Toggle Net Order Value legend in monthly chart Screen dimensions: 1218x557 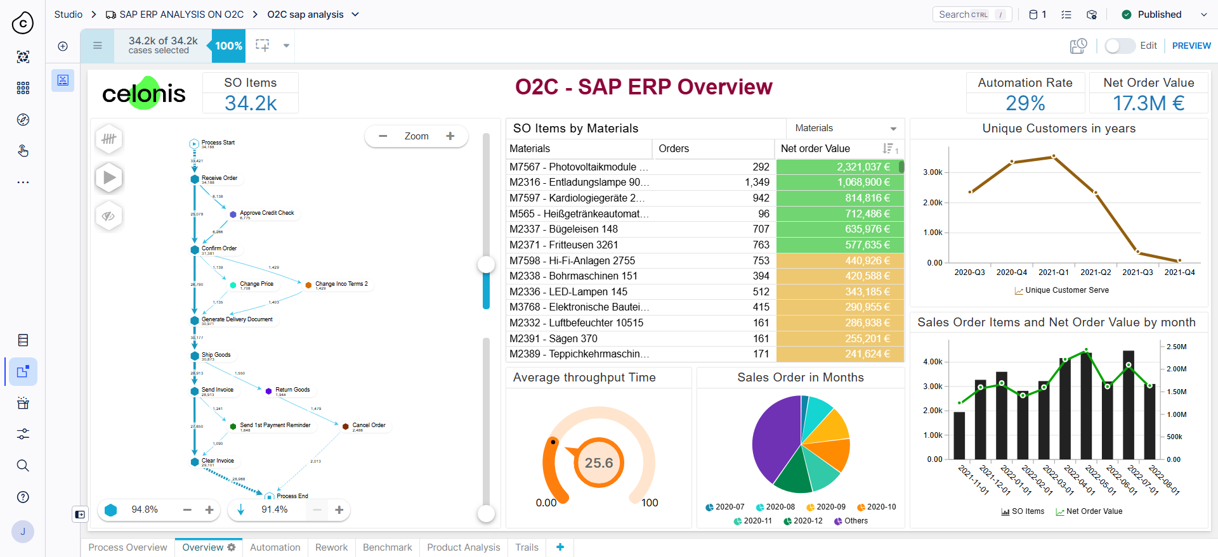[x=1089, y=511]
